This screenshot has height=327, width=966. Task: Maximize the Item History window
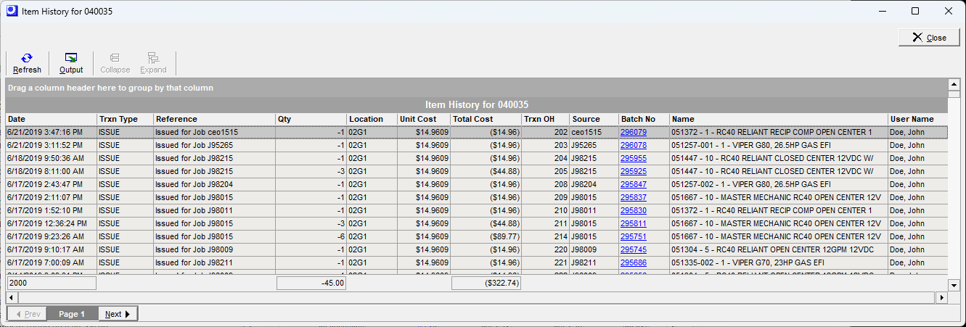coord(915,11)
